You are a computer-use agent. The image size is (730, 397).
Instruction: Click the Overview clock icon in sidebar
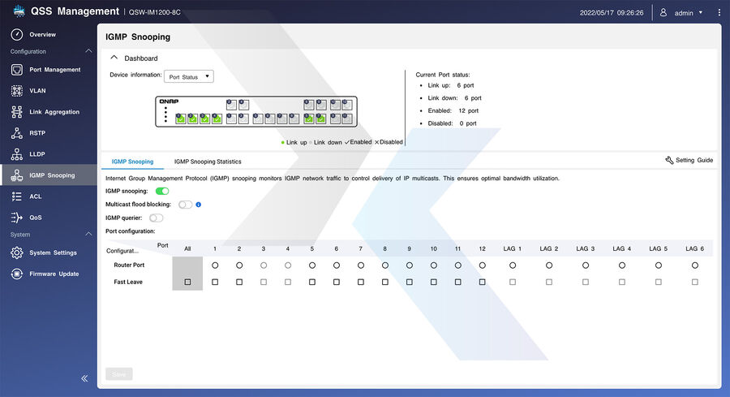16,35
